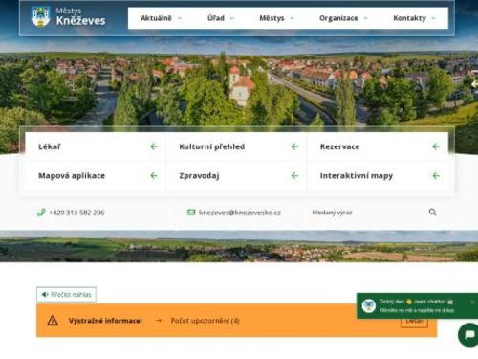
Task: Open the Zpravodaj link
Action: click(x=236, y=176)
